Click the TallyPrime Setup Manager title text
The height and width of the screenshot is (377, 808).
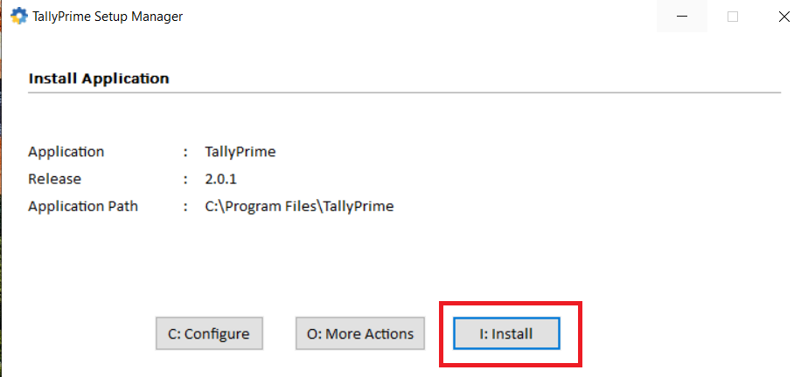(108, 16)
